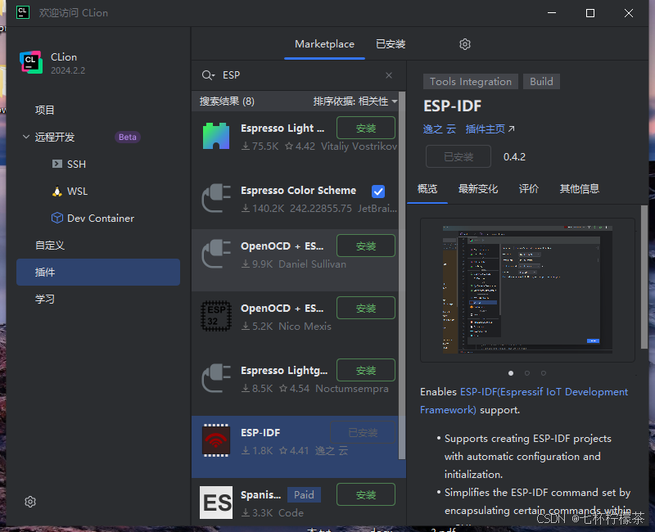Open the 概览 overview tab
This screenshot has height=532, width=655.
(x=427, y=189)
